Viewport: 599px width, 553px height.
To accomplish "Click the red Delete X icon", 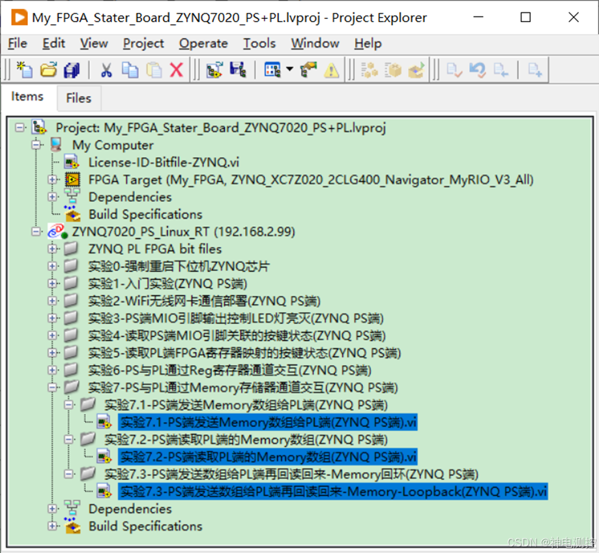I will point(176,70).
